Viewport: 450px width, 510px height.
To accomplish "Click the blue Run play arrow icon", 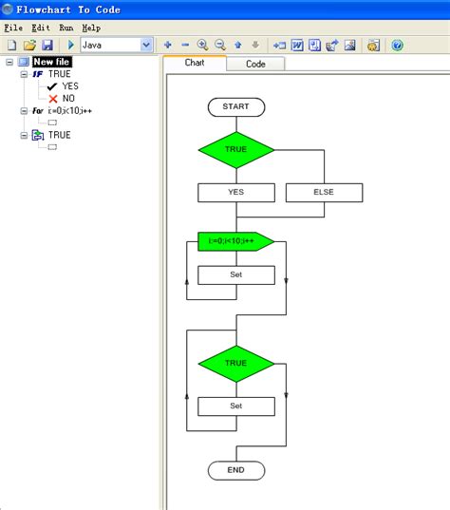I will 70,45.
